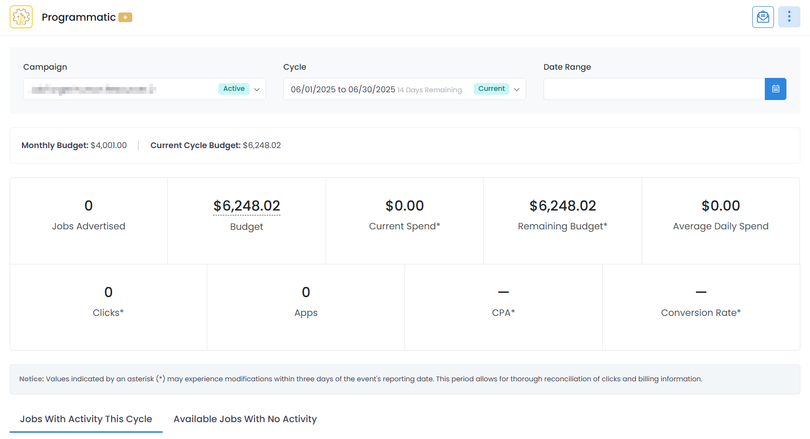The image size is (810, 439).
Task: Select the Jobs Advertised stat card
Action: [89, 221]
